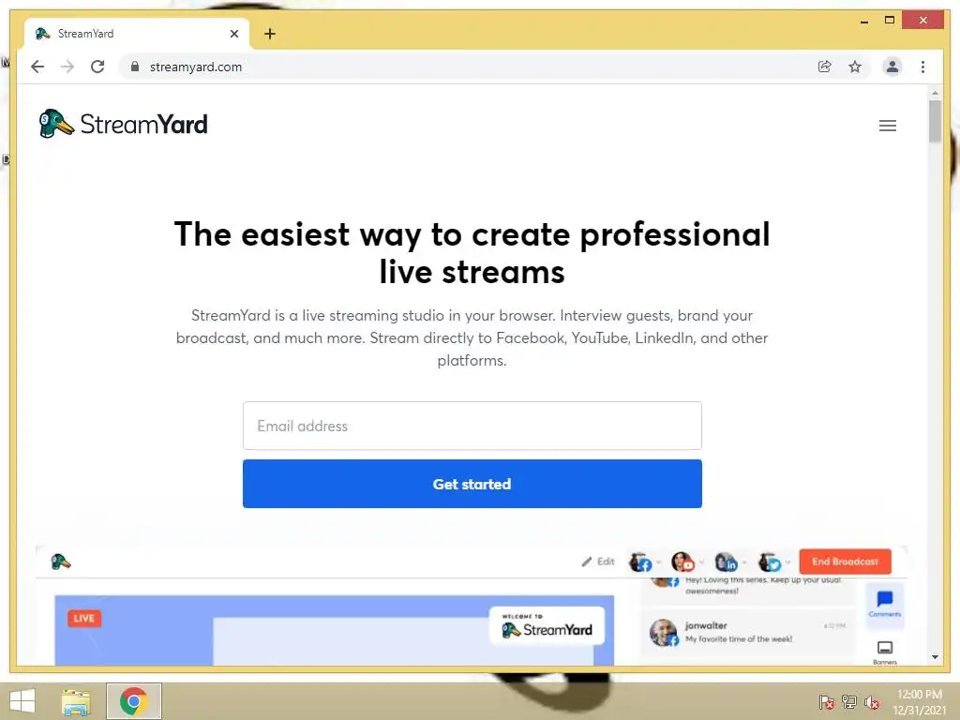Click the lock icon in address bar
Viewport: 960px width, 720px height.
point(135,67)
